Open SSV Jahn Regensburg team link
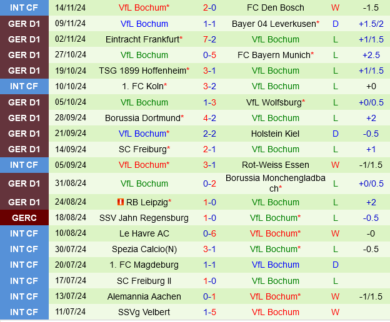Viewport: 390px width, 322px height. click(x=144, y=218)
